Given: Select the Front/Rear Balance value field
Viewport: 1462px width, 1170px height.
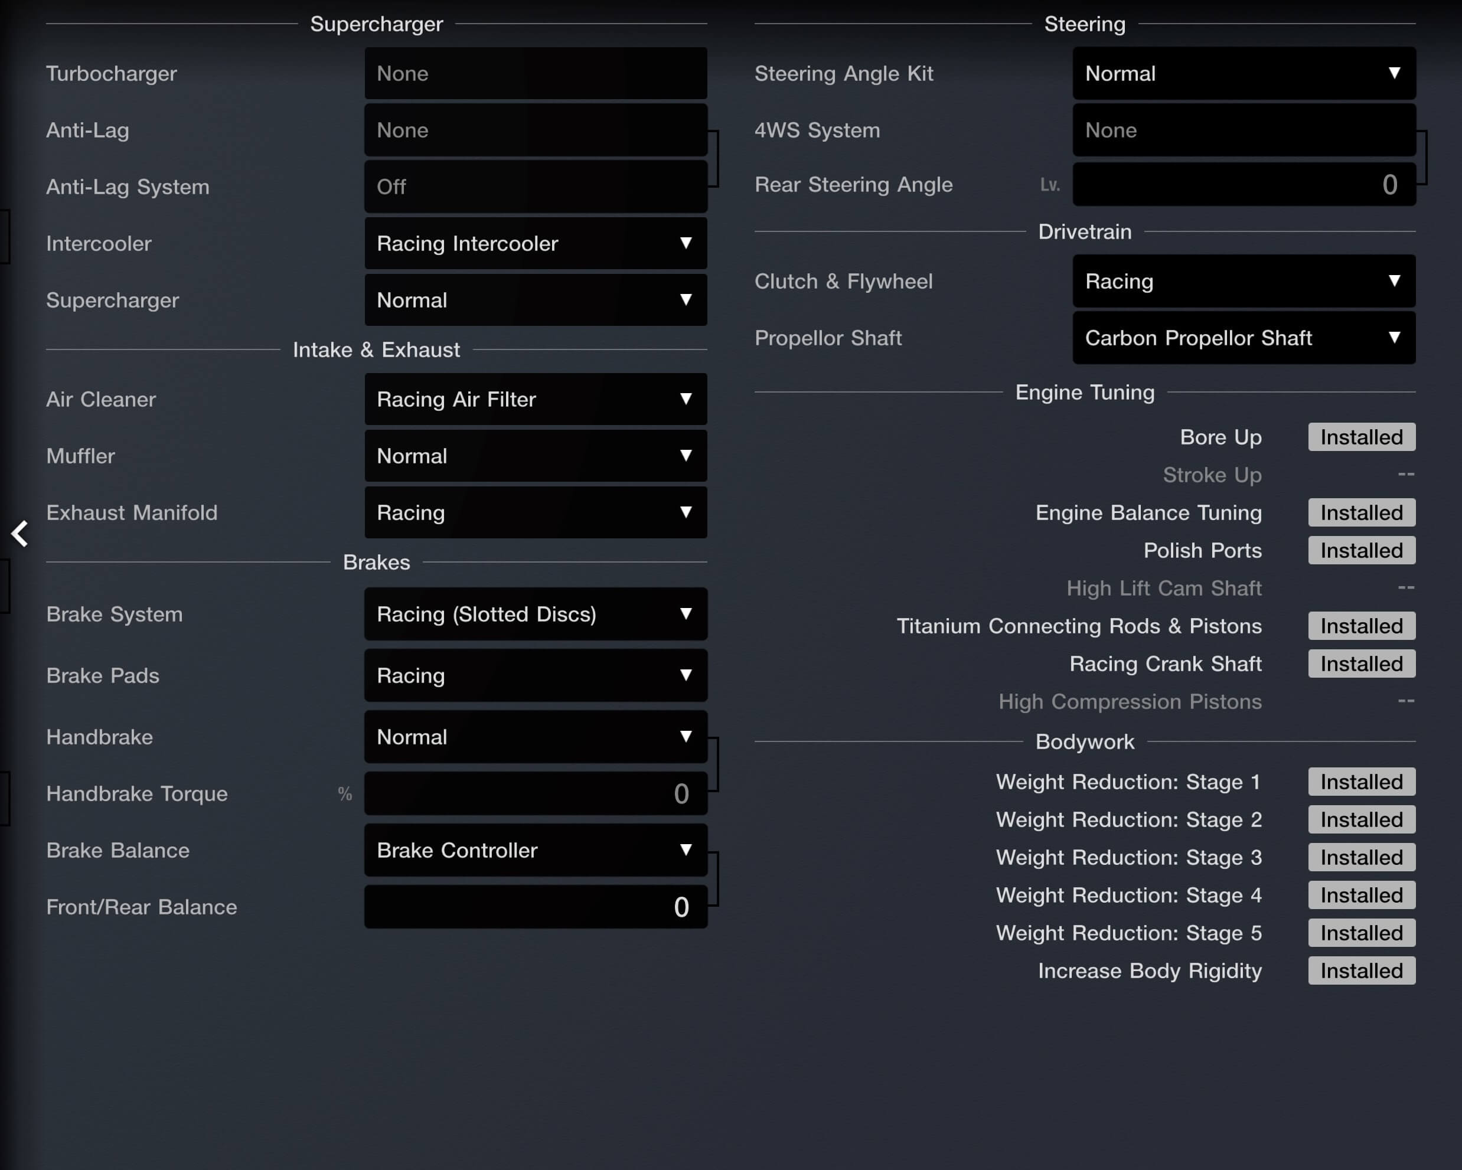Looking at the screenshot, I should click(535, 907).
